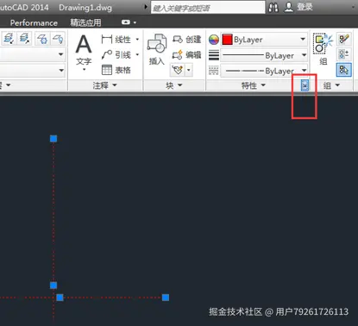Insert a 表格 table
Screen dimensions: 358x326
point(116,70)
